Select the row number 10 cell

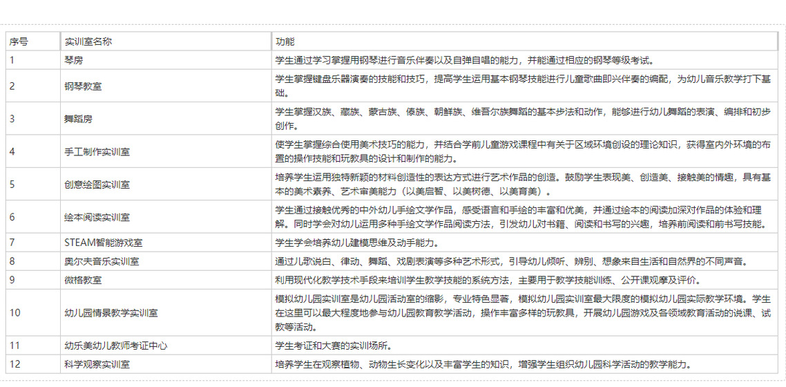15,312
